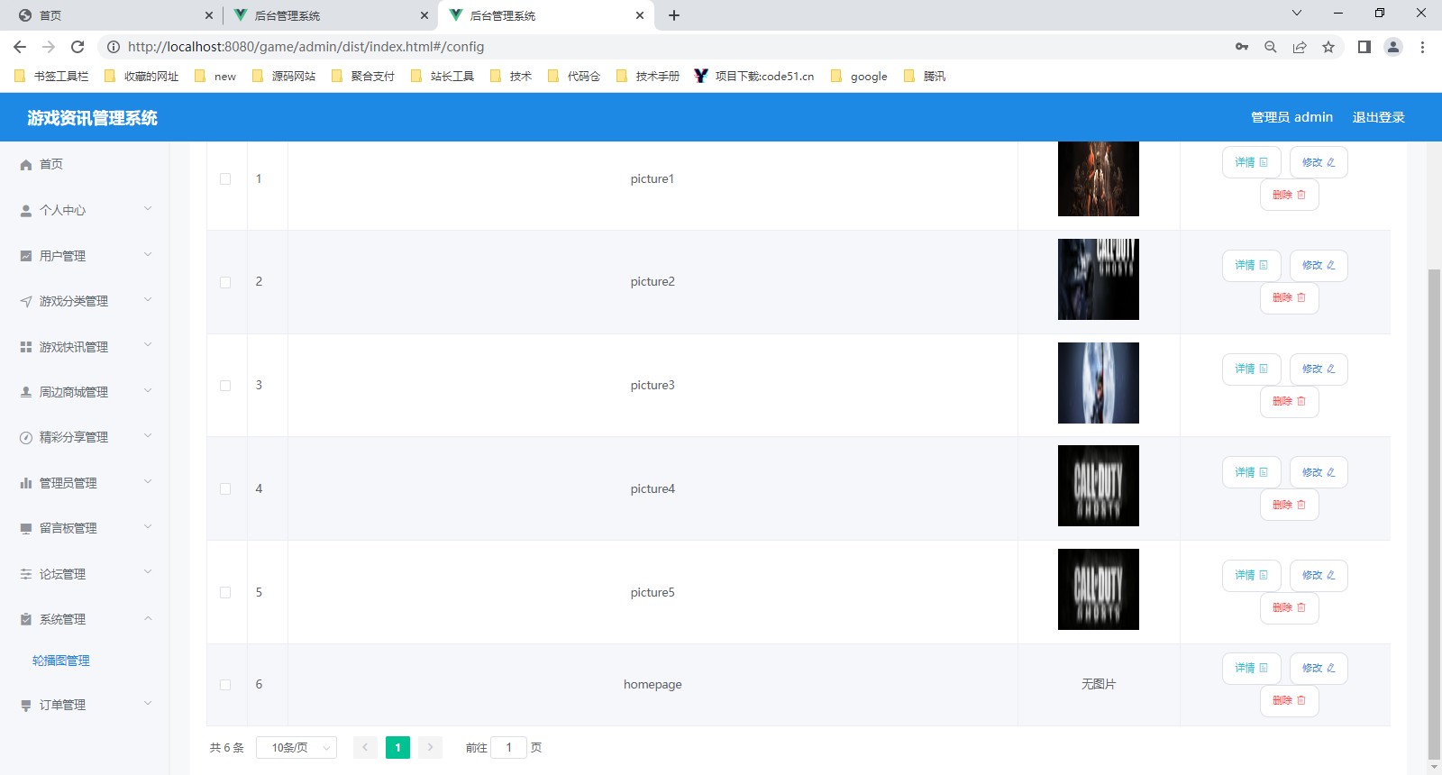1442x775 pixels.
Task: Click the password key icon in address bar
Action: tap(1242, 47)
